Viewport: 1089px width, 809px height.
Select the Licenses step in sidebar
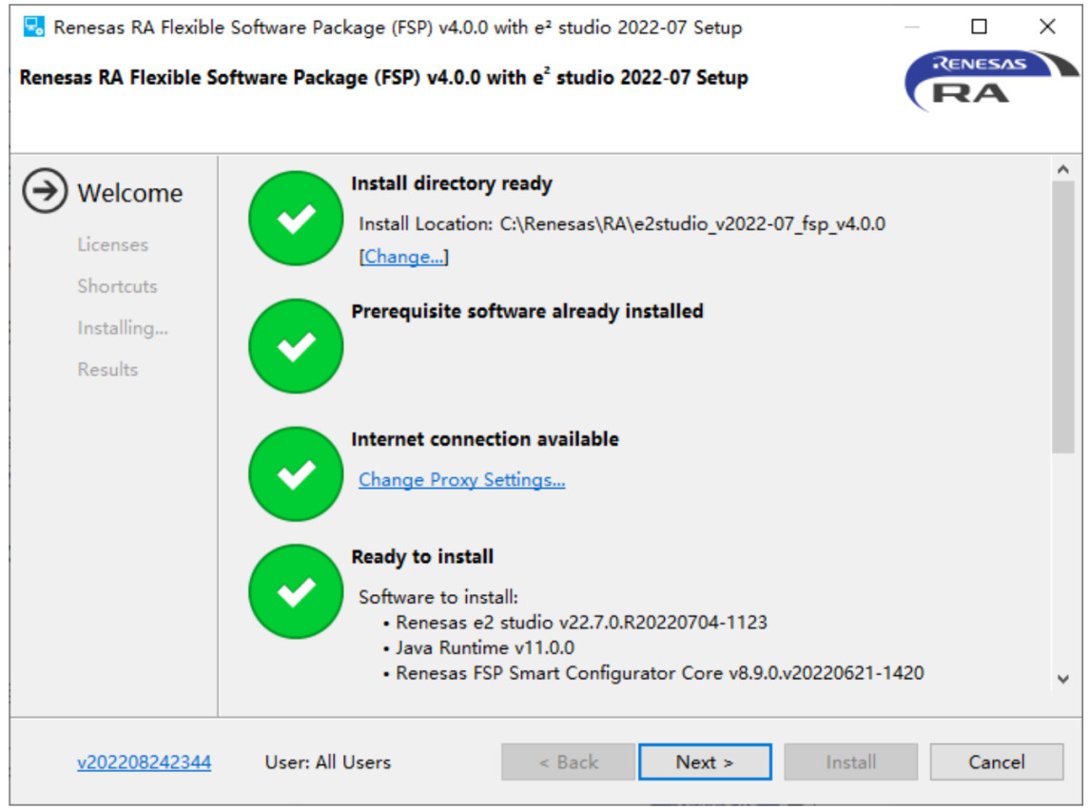point(112,244)
